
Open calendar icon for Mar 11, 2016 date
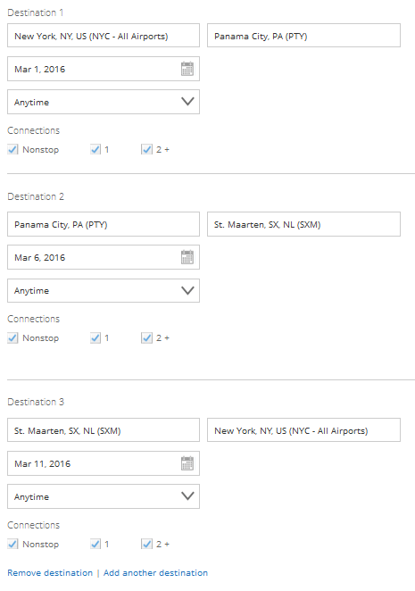point(187,463)
